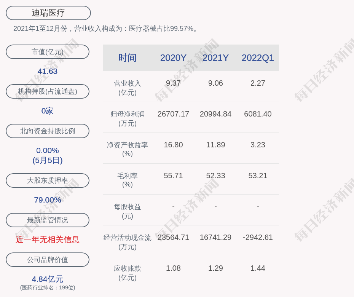Image resolution: width=354 pixels, height=297 pixels.
Task: Click receivables value 1.08
Action: point(173,268)
